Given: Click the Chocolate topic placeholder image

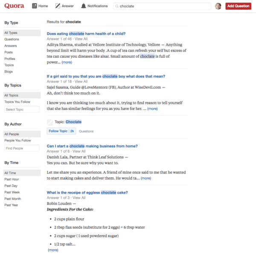Looking at the screenshot, I should click(x=50, y=122).
